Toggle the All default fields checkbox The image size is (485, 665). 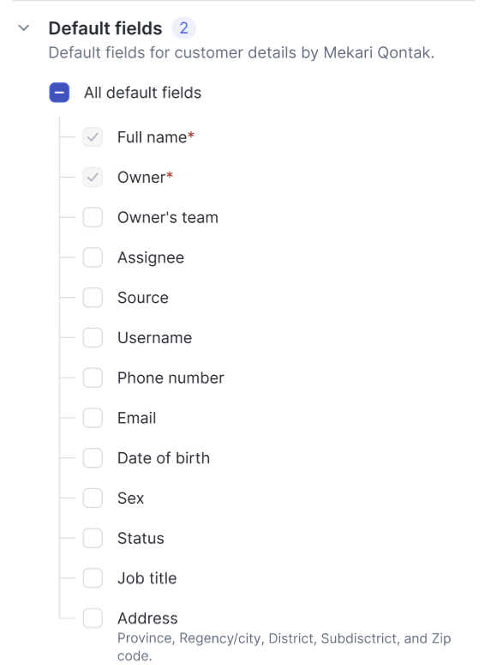pyautogui.click(x=59, y=93)
